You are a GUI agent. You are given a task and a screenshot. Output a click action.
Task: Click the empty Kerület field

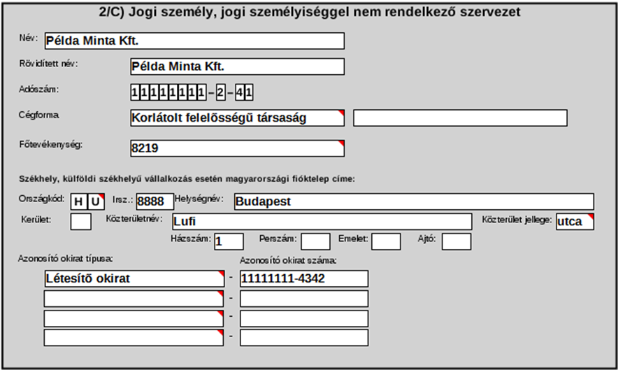(81, 222)
